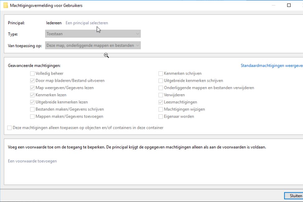Toggle the Leesmachtigingen checkbox
This screenshot has width=303, height=202.
click(x=161, y=102)
